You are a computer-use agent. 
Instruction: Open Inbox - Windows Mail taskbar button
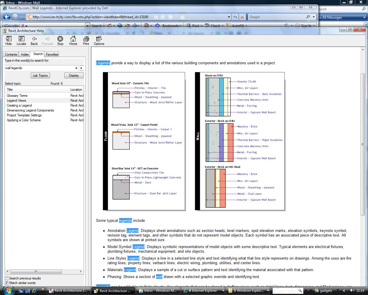click(158, 291)
